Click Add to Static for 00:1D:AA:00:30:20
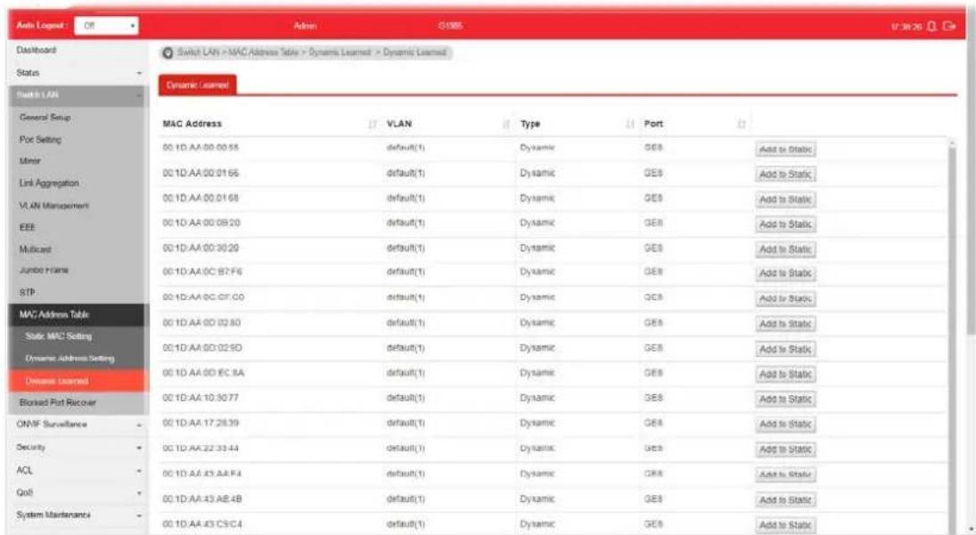 coord(785,249)
